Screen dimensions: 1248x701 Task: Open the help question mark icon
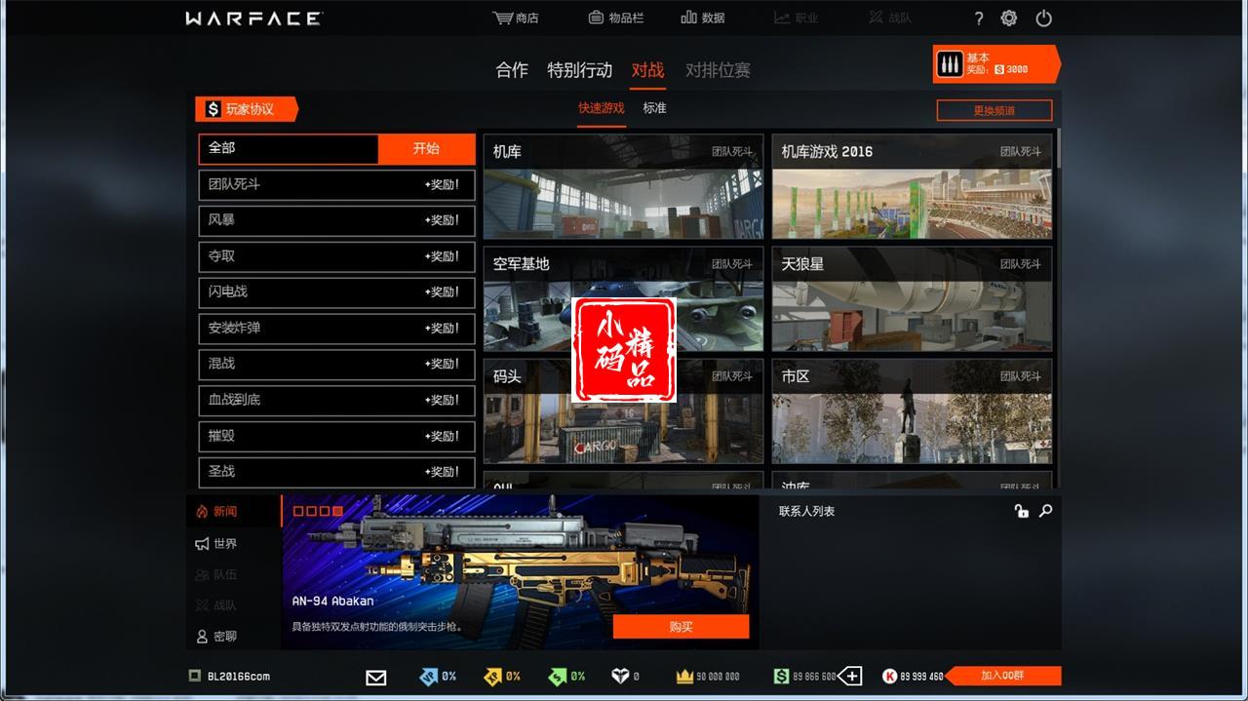[x=979, y=19]
